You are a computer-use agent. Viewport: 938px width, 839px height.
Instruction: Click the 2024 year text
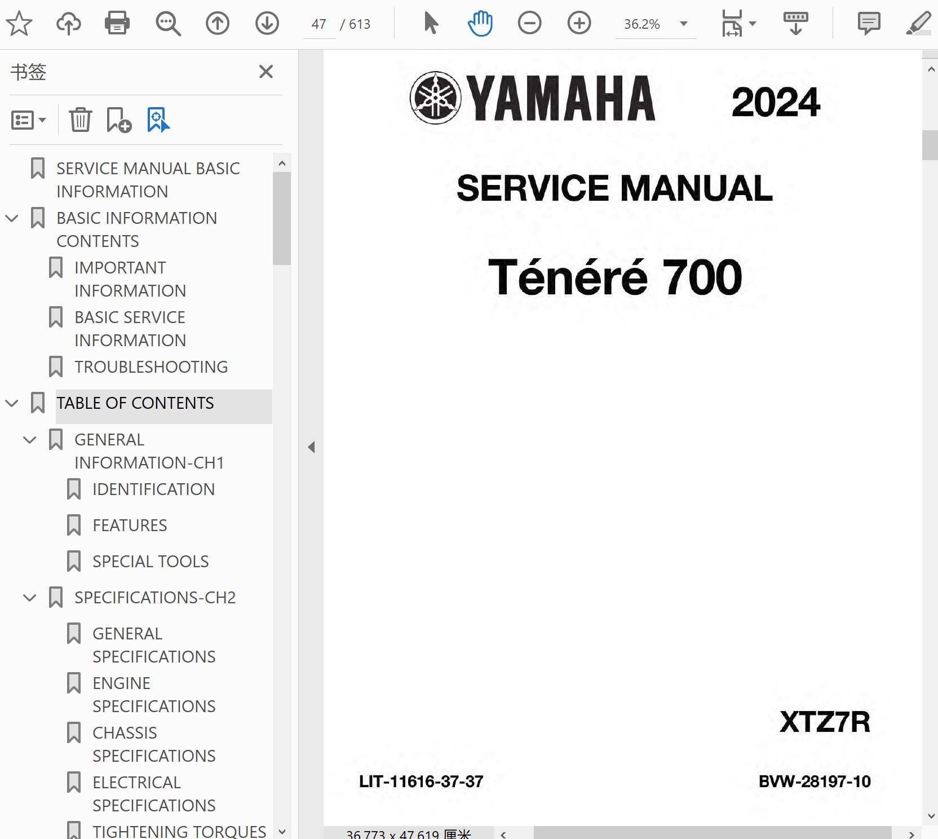tap(776, 102)
